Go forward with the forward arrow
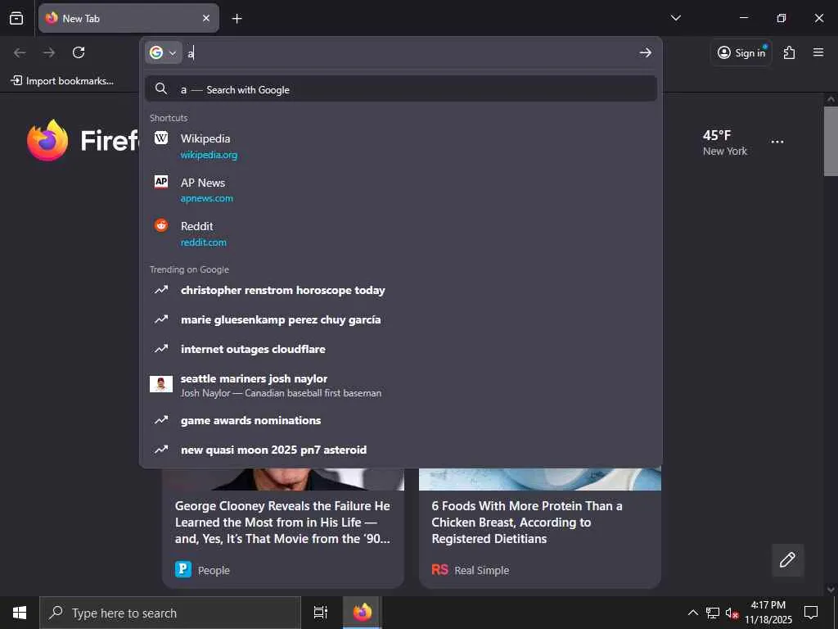 point(49,52)
